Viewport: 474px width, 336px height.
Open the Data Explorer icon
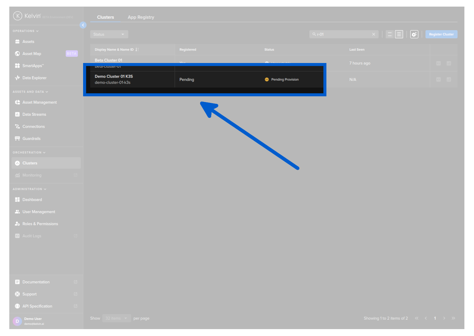(17, 78)
